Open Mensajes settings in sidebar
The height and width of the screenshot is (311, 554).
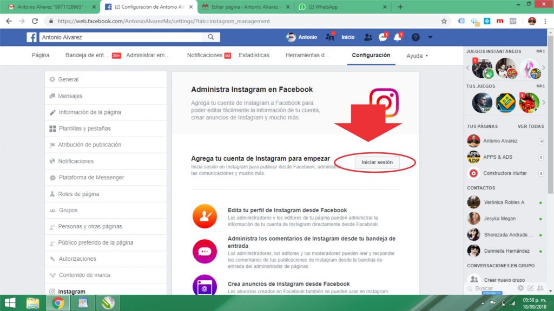click(106, 96)
